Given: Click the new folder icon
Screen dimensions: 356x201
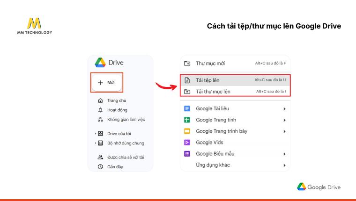Looking at the screenshot, I should click(187, 64).
